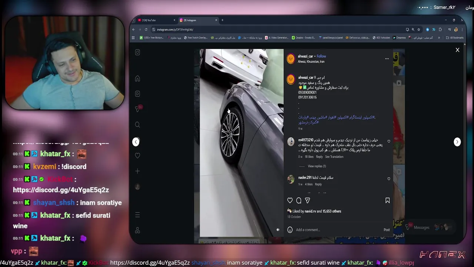The image size is (474, 267).
Task: Open the 403 Forbidden bookmark
Action: click(381, 37)
